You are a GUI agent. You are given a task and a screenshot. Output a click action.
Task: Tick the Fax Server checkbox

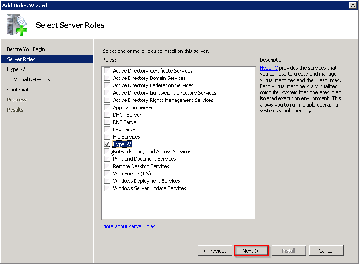107,129
